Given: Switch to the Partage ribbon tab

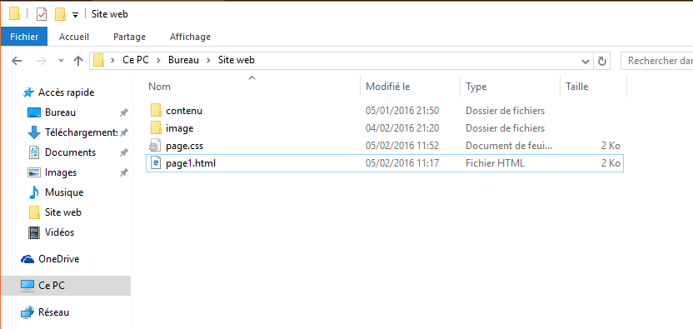Looking at the screenshot, I should click(x=129, y=37).
